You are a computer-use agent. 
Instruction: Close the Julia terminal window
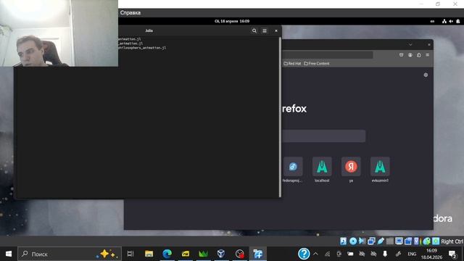click(276, 30)
